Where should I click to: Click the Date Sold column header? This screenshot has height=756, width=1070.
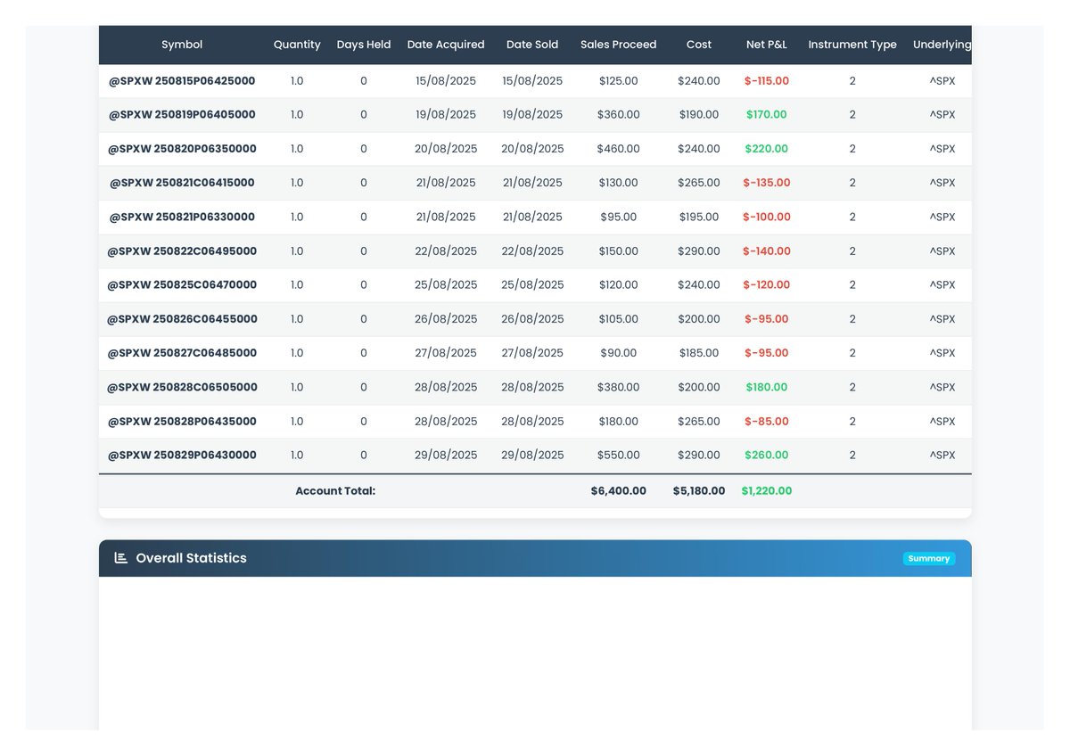pos(532,45)
